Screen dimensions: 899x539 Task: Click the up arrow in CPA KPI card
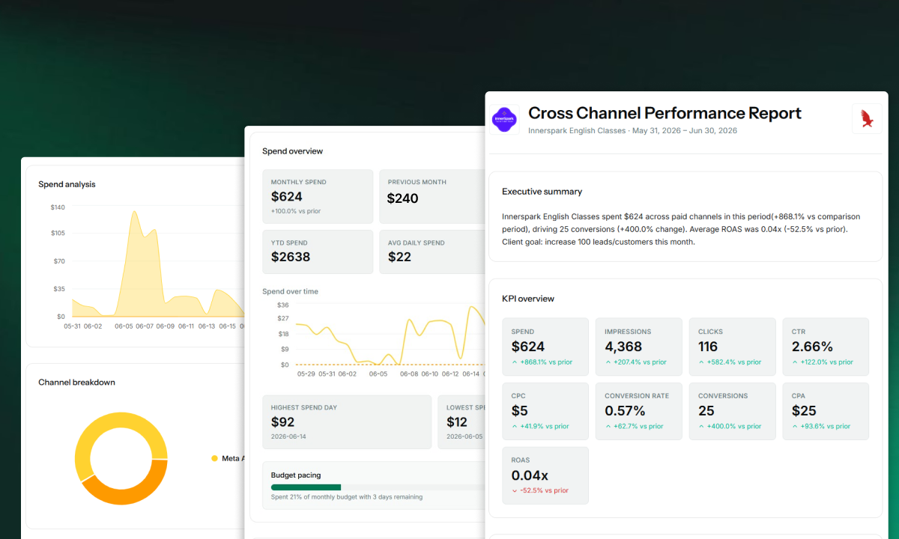tap(795, 427)
